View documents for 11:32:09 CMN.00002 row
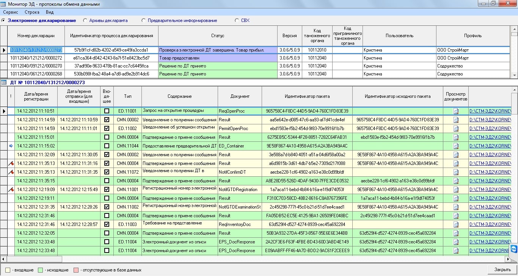518x276 pixels. pyautogui.click(x=456, y=155)
